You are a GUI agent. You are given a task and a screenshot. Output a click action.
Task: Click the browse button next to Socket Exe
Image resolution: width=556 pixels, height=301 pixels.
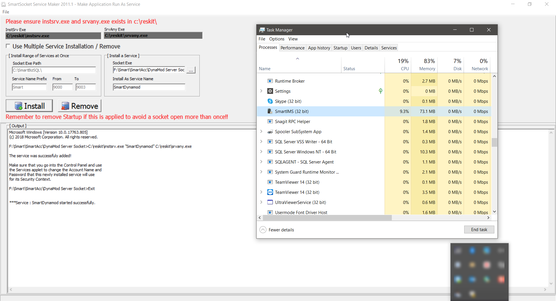(191, 70)
